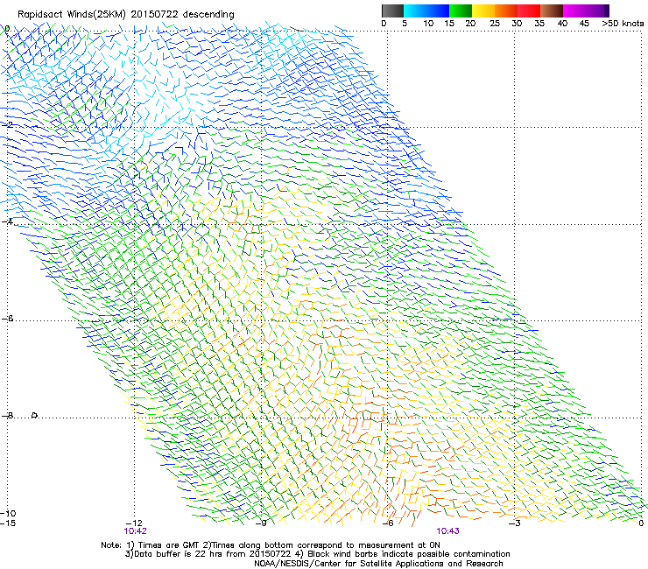
Task: Click the '-2' latitude label on left axis
Action: (7, 124)
